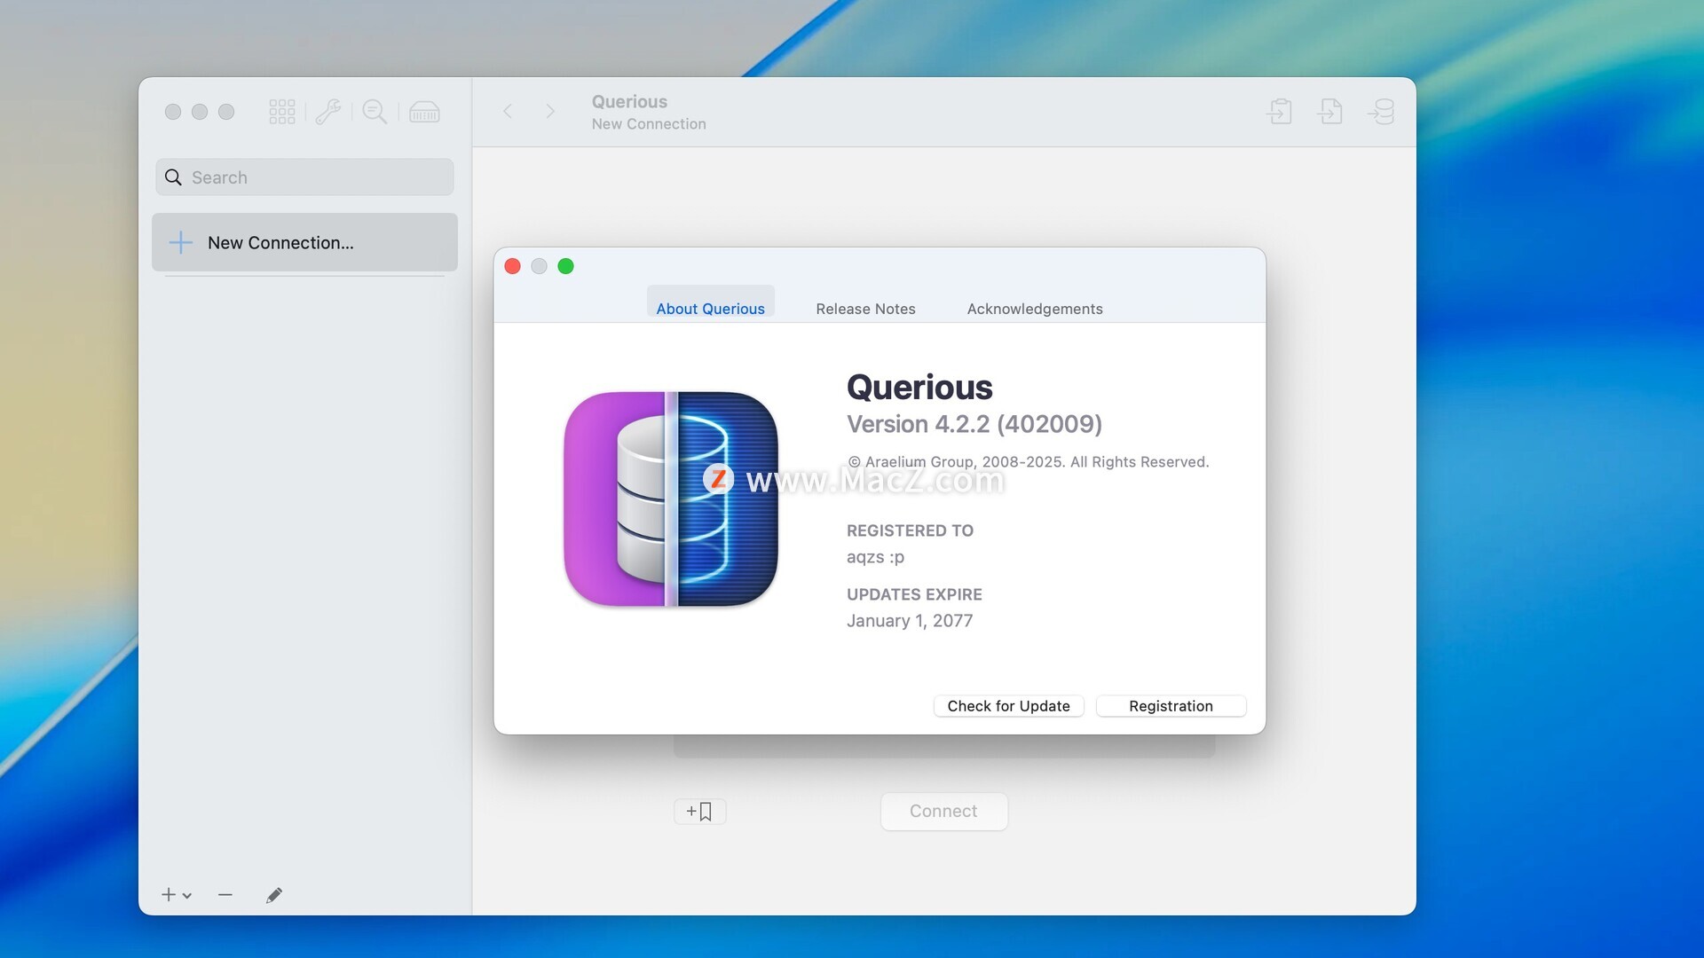Click the minus remove connection button

pos(225,895)
